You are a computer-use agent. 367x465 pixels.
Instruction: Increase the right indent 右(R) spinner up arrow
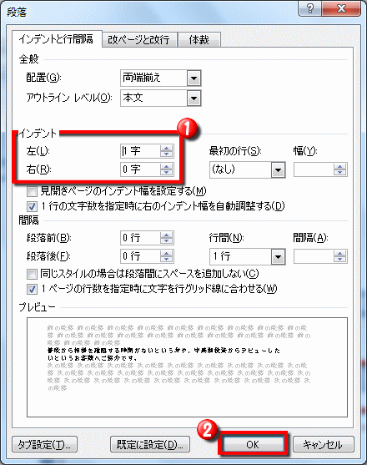click(x=166, y=167)
